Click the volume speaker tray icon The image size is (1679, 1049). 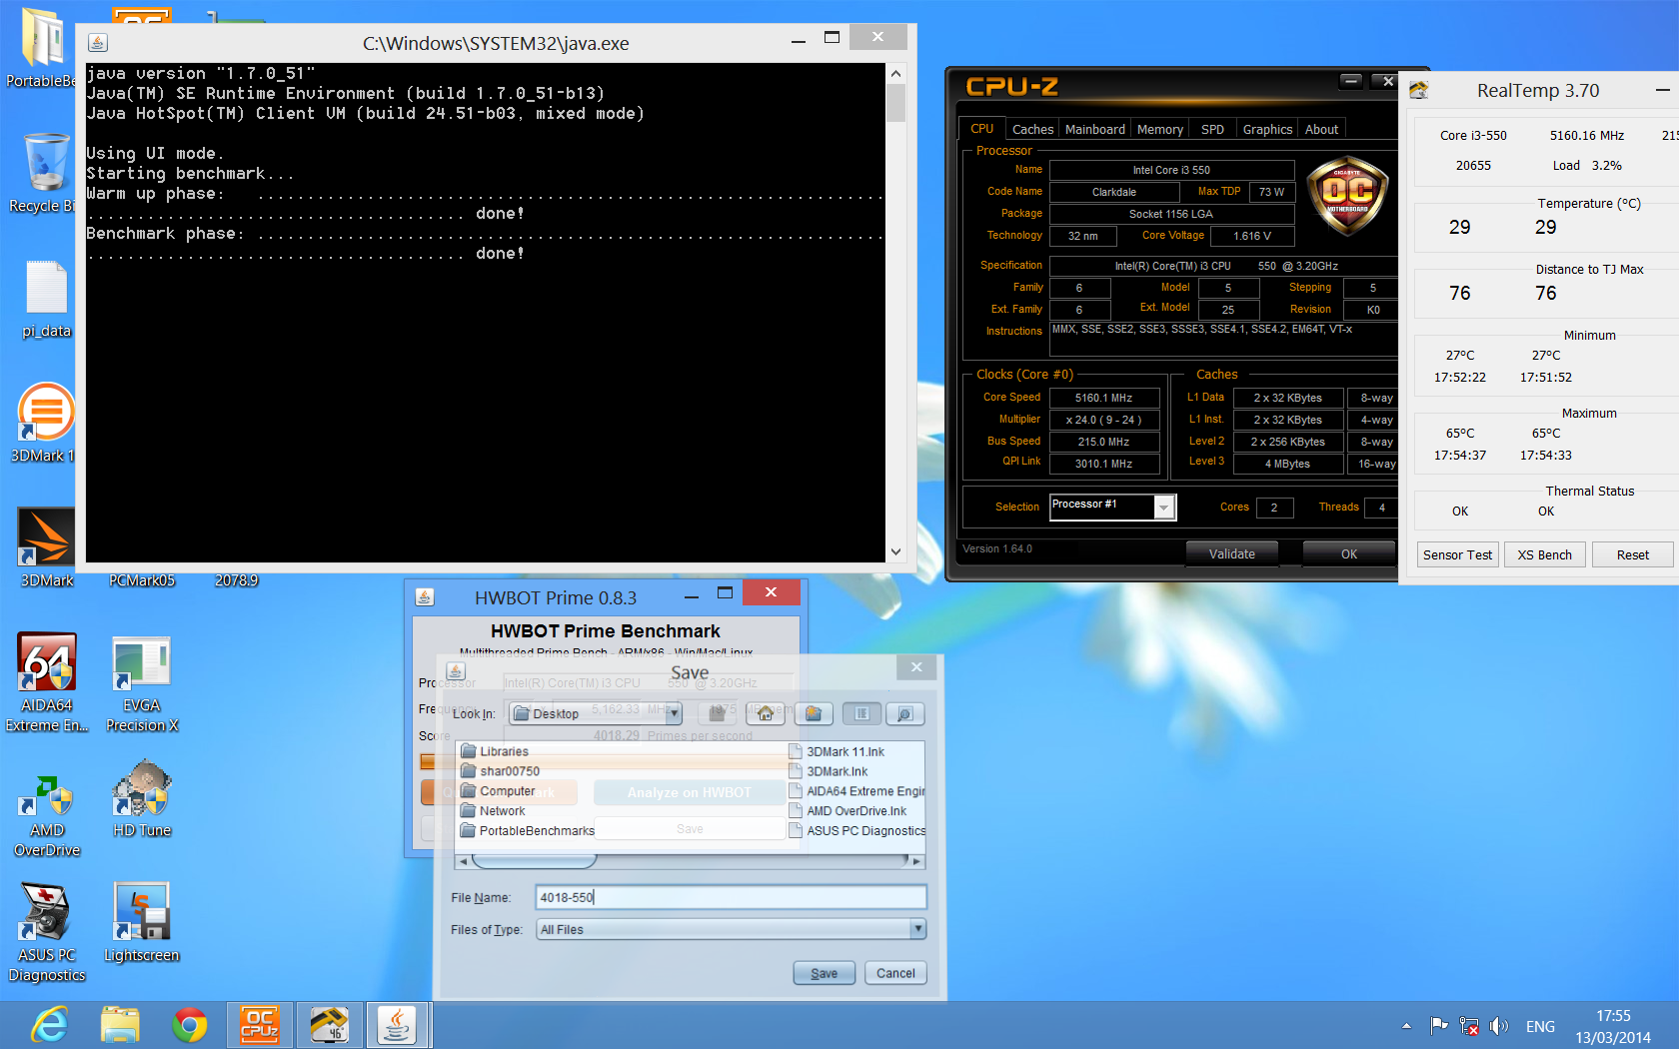point(1499,1026)
